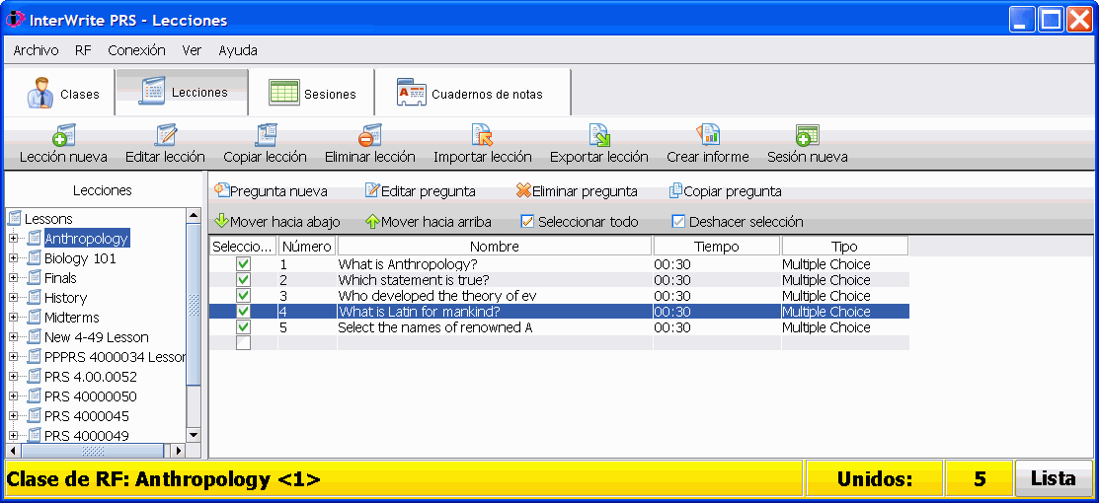Click Deshacer selección
1099x503 pixels.
point(738,222)
